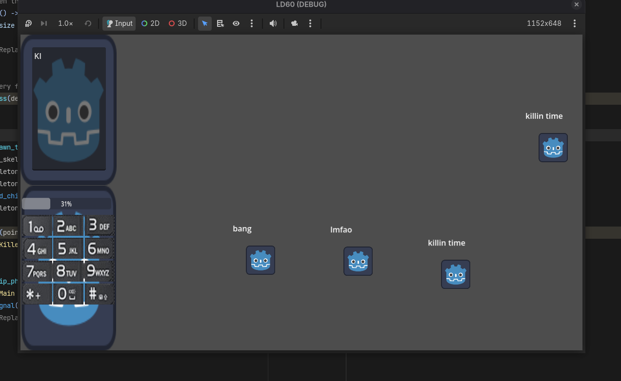
Task: Select the Input mode button
Action: (x=119, y=23)
